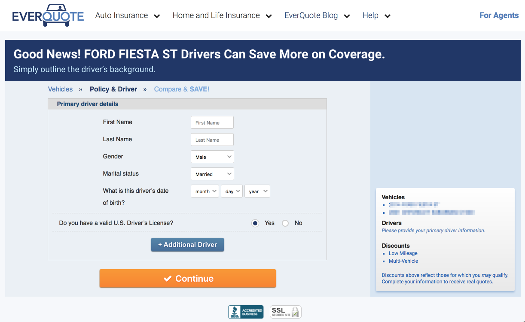Select Yes for valid U.S. Driver's License

tap(255, 223)
